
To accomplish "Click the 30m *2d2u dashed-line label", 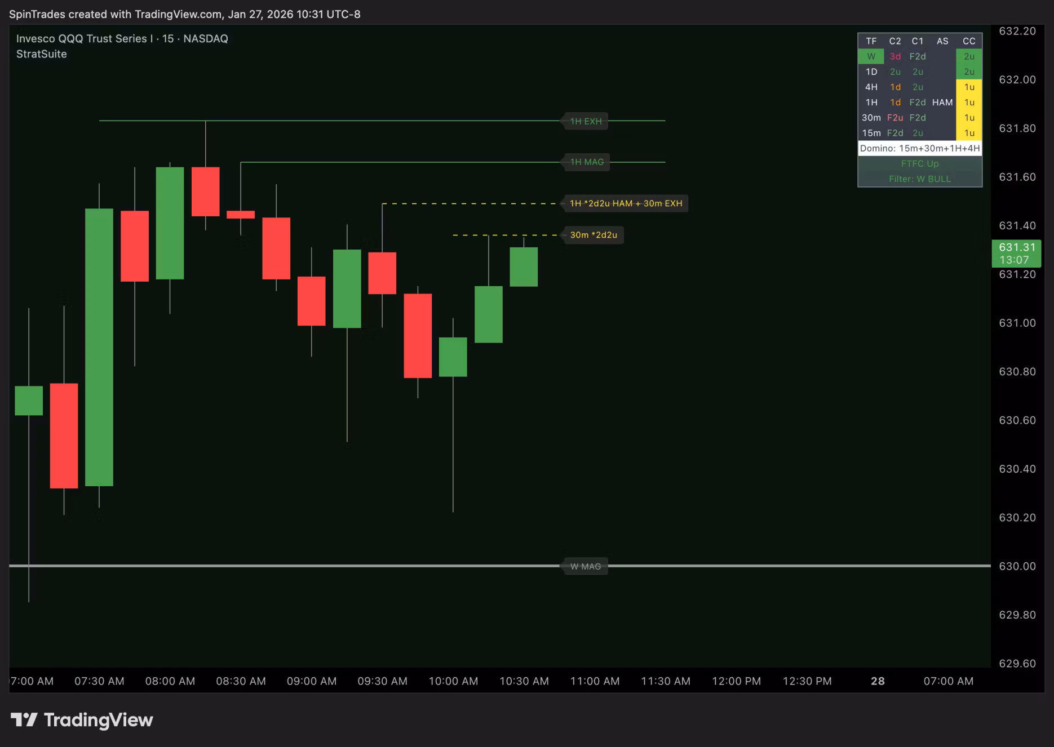I will click(x=593, y=235).
